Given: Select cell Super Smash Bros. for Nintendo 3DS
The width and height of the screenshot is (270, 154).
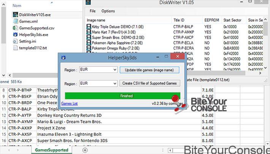Looking at the screenshot, I should coord(119,141).
